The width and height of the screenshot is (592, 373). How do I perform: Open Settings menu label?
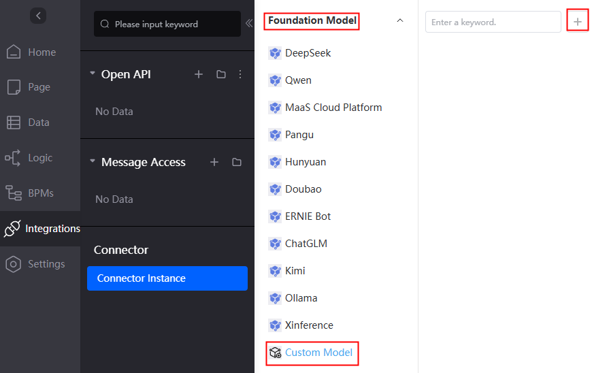pyautogui.click(x=46, y=264)
